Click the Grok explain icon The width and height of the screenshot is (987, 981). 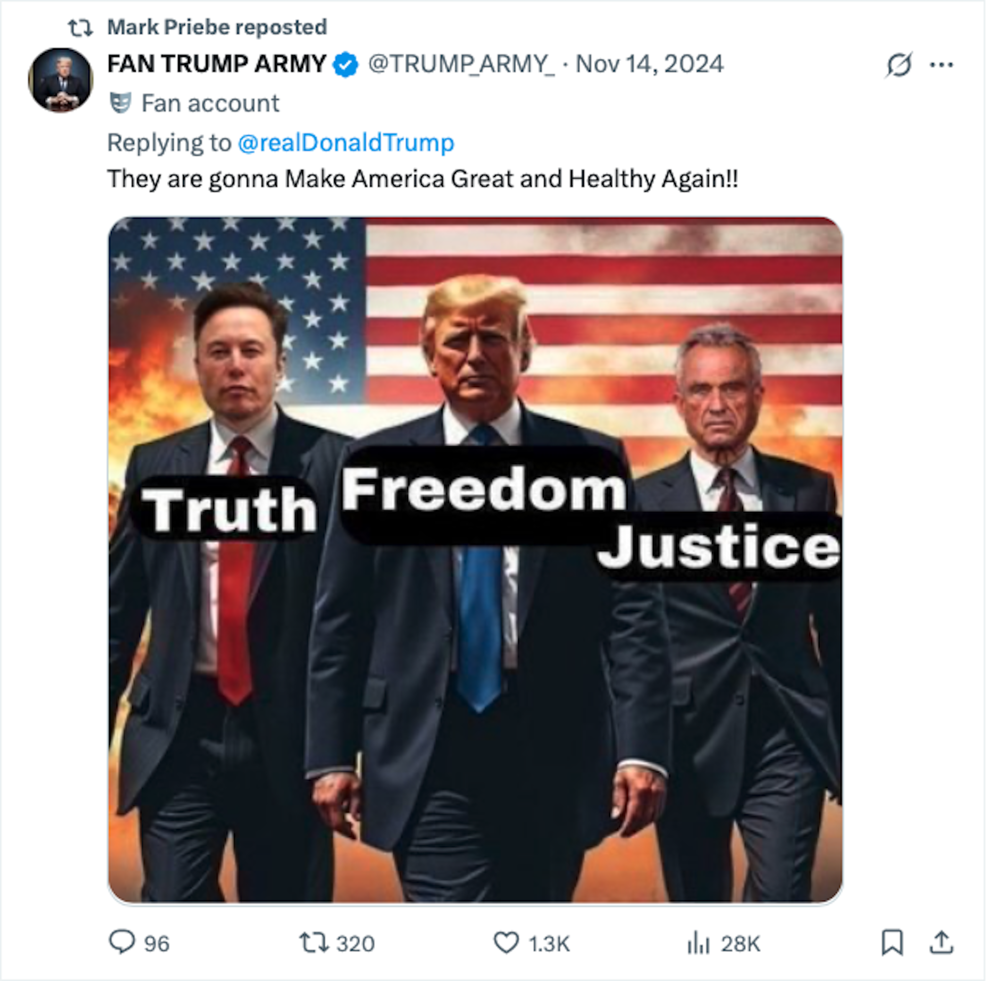(899, 65)
